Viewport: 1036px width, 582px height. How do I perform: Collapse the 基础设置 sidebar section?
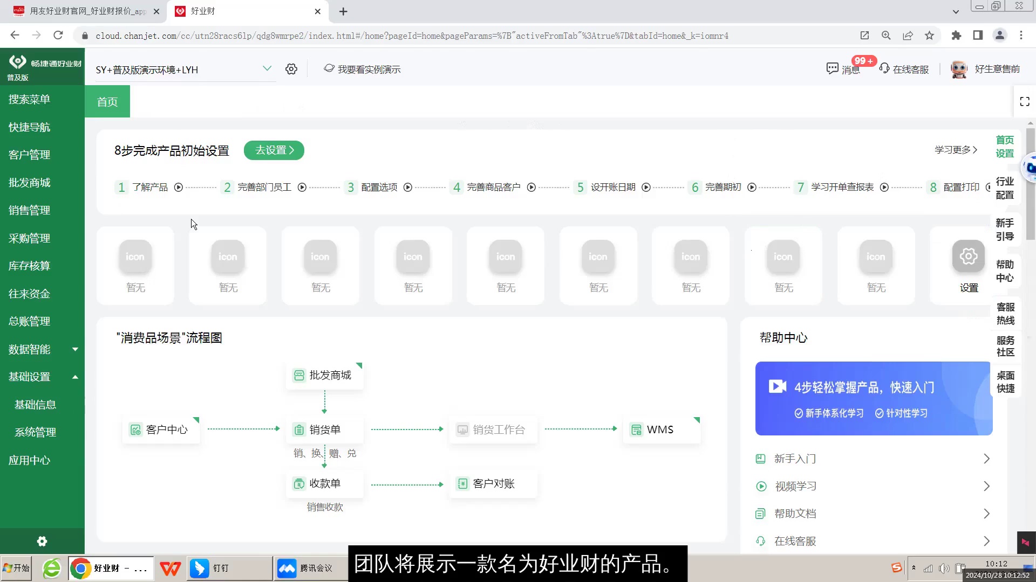[x=76, y=377]
